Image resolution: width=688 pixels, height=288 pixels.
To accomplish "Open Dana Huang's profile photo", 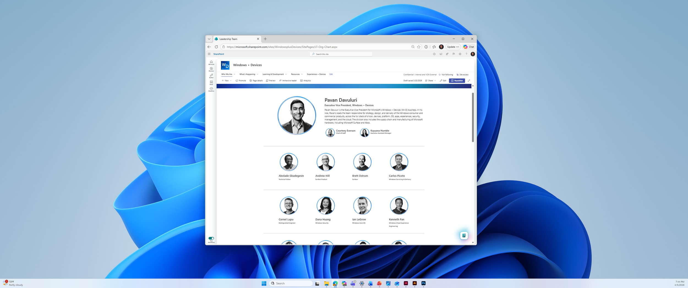I will pos(326,206).
